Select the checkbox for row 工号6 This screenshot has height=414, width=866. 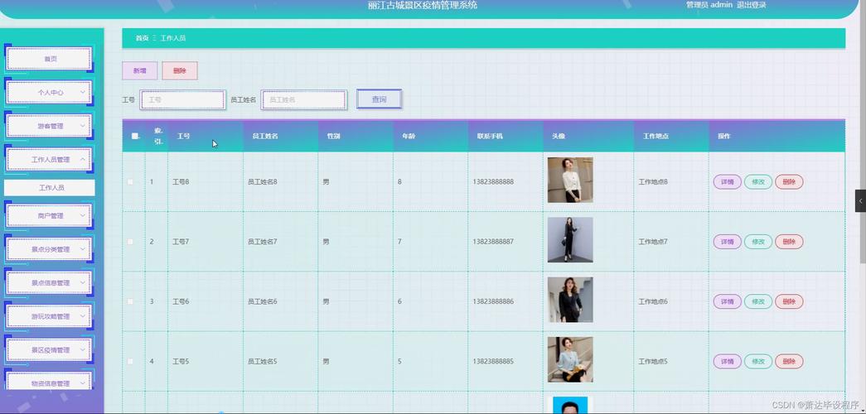point(130,301)
